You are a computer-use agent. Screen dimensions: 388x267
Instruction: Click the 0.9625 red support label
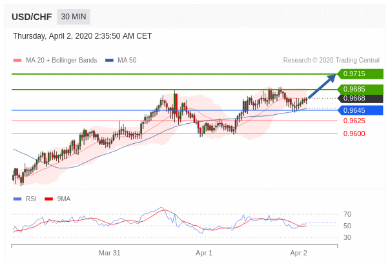[354, 121]
